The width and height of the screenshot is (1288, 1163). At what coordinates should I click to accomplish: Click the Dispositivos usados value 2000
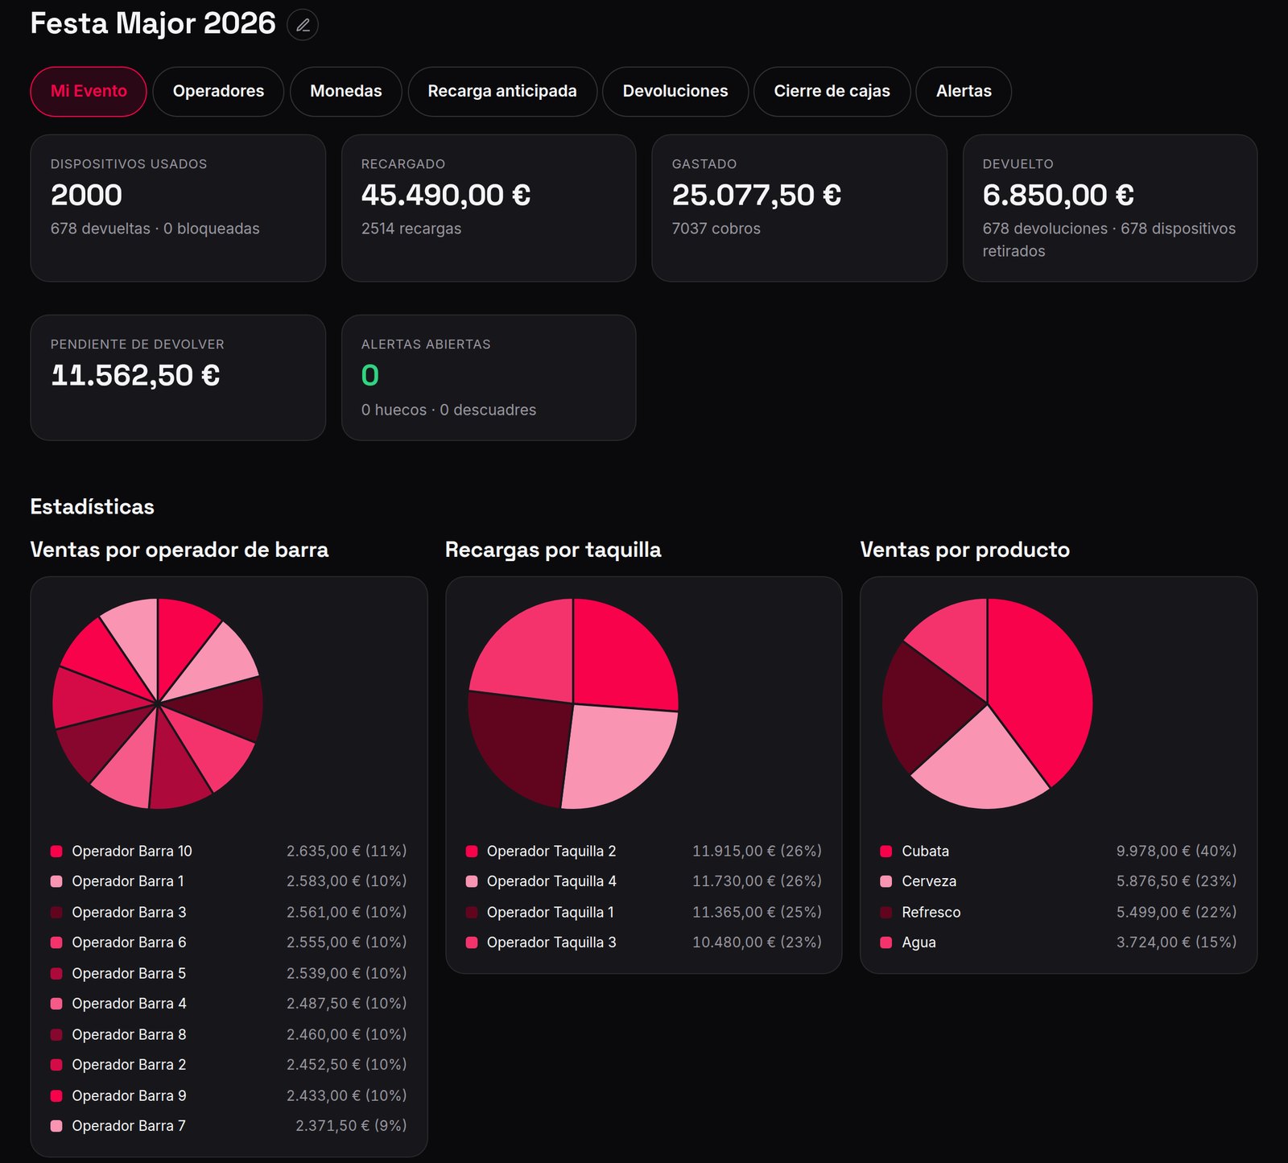coord(86,195)
